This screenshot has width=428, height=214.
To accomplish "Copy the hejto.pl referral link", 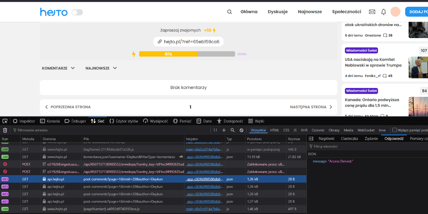I will point(188,42).
